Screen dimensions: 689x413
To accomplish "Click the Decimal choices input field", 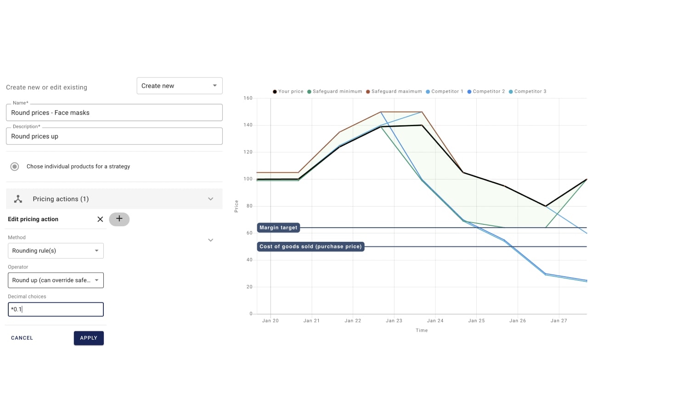I will click(56, 309).
